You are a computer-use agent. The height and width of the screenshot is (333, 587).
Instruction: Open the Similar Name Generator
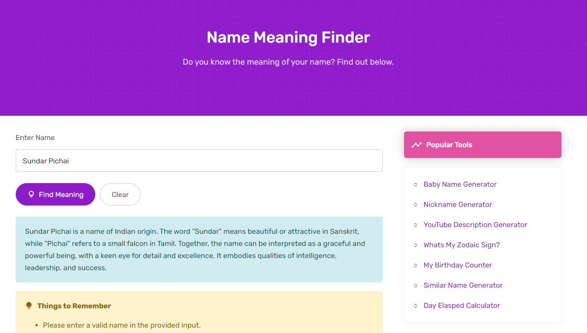[463, 285]
